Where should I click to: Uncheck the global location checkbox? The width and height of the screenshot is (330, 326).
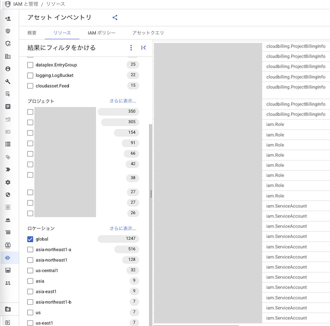click(x=30, y=239)
